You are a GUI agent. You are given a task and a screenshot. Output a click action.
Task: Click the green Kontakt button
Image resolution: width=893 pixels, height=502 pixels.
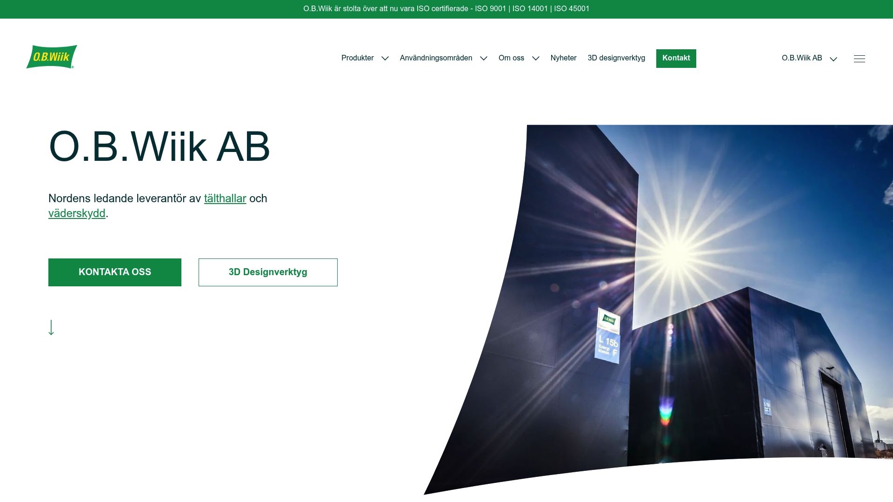coord(676,59)
